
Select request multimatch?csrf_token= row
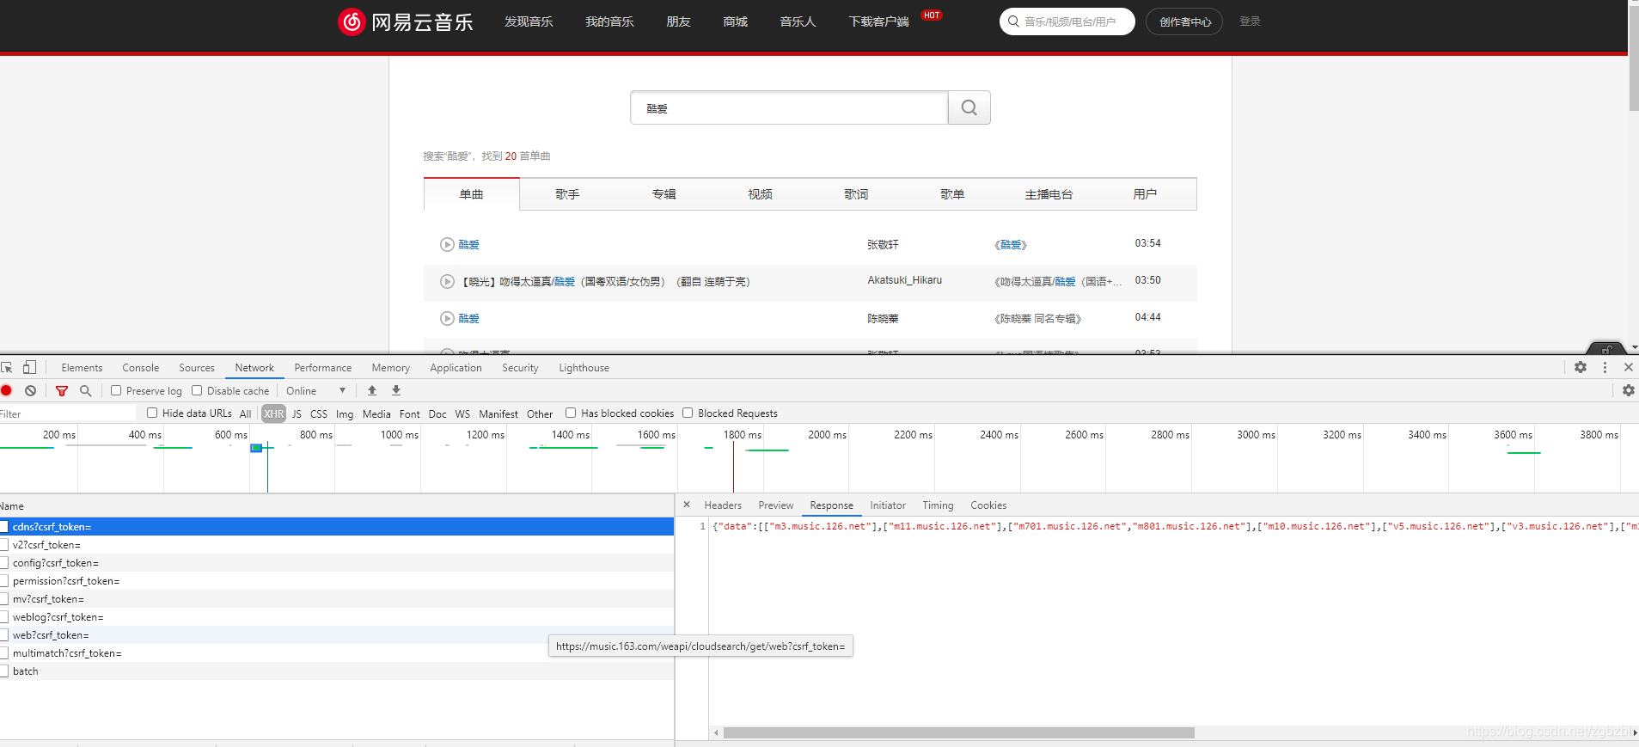(x=337, y=652)
